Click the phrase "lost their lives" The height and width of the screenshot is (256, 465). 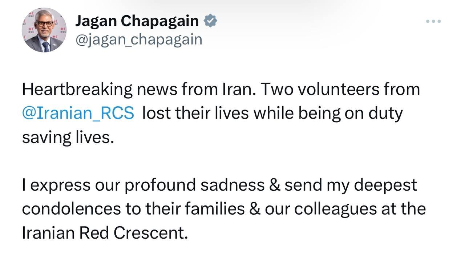coord(195,113)
